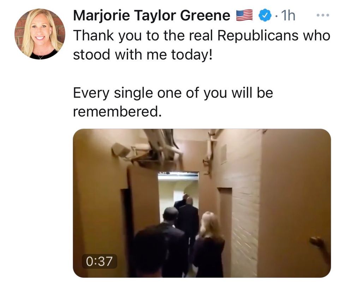Viewport: 346px width, 282px height.
Task: Click the American flag emoji beside the name
Action: pos(244,15)
